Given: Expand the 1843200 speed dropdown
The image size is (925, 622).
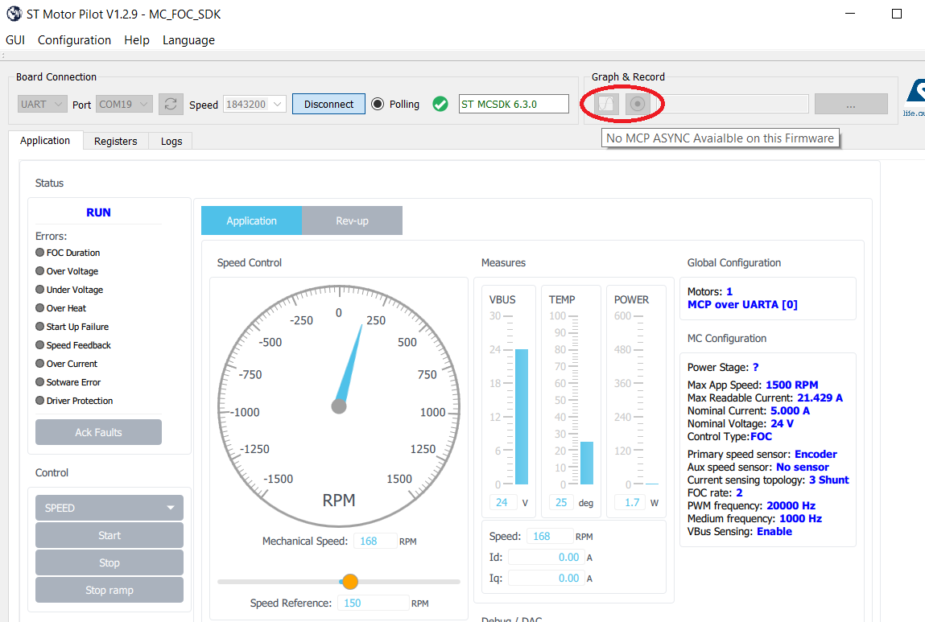Looking at the screenshot, I should [254, 103].
